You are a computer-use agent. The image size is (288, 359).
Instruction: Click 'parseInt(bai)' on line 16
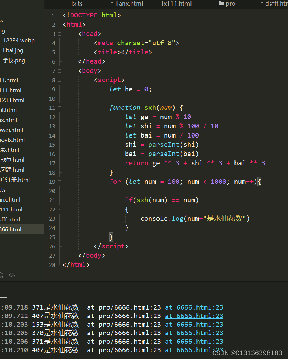coord(173,154)
